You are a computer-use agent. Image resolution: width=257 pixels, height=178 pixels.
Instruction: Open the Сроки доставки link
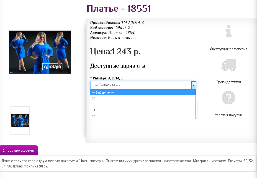(x=228, y=82)
